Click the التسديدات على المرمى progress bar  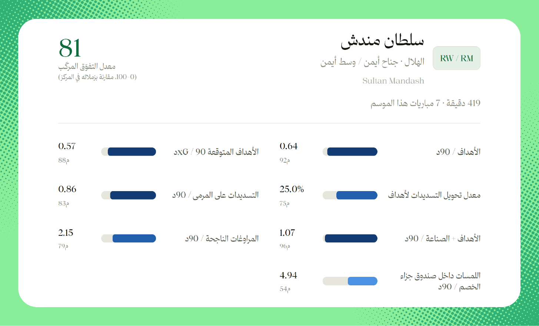coord(129,195)
